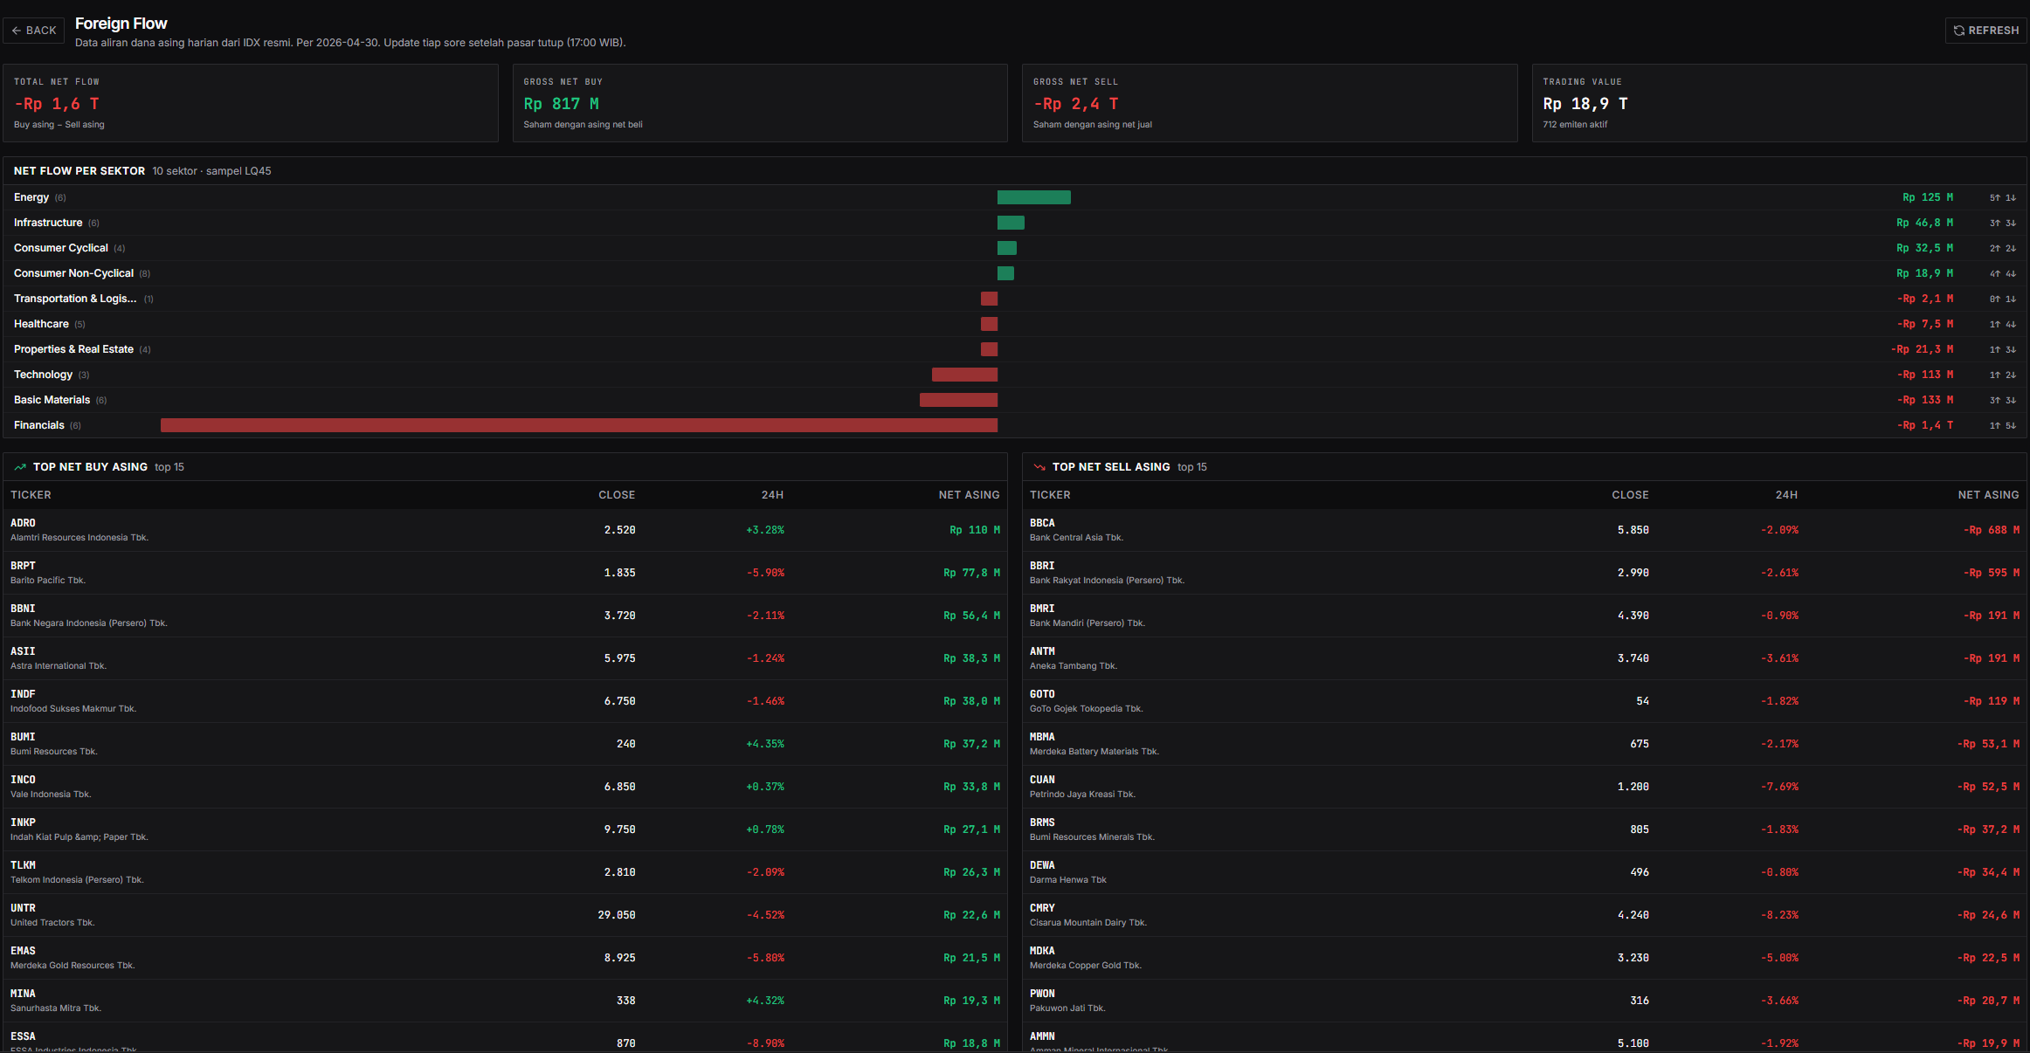
Task: Click the red Technology flow bar
Action: [x=964, y=375]
